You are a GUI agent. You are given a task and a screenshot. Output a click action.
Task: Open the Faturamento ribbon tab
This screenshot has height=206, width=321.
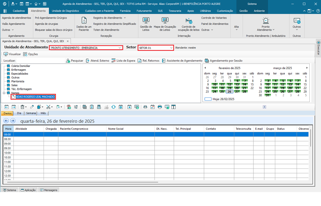click(144, 11)
